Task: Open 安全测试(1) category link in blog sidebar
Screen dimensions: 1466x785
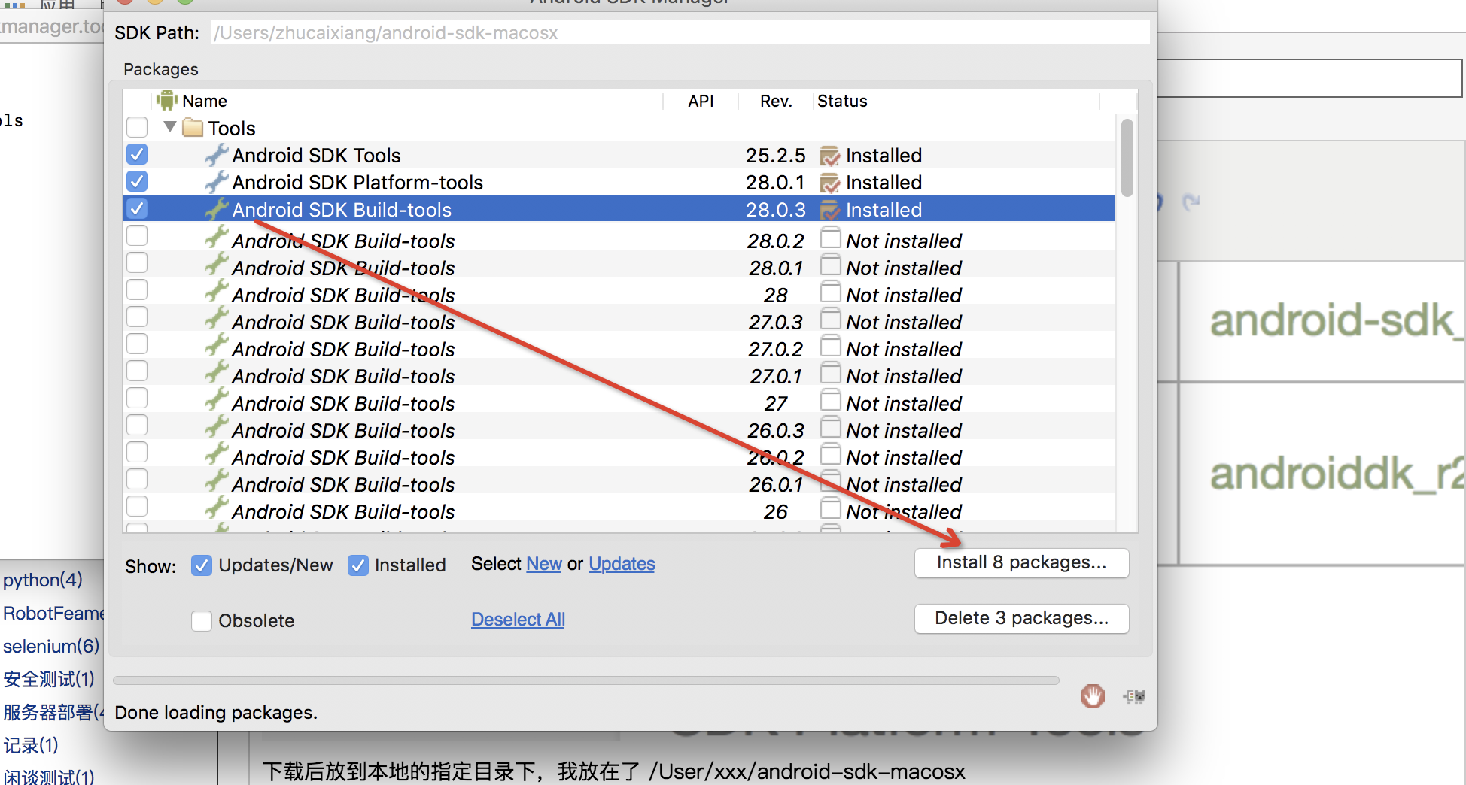Action: point(49,679)
